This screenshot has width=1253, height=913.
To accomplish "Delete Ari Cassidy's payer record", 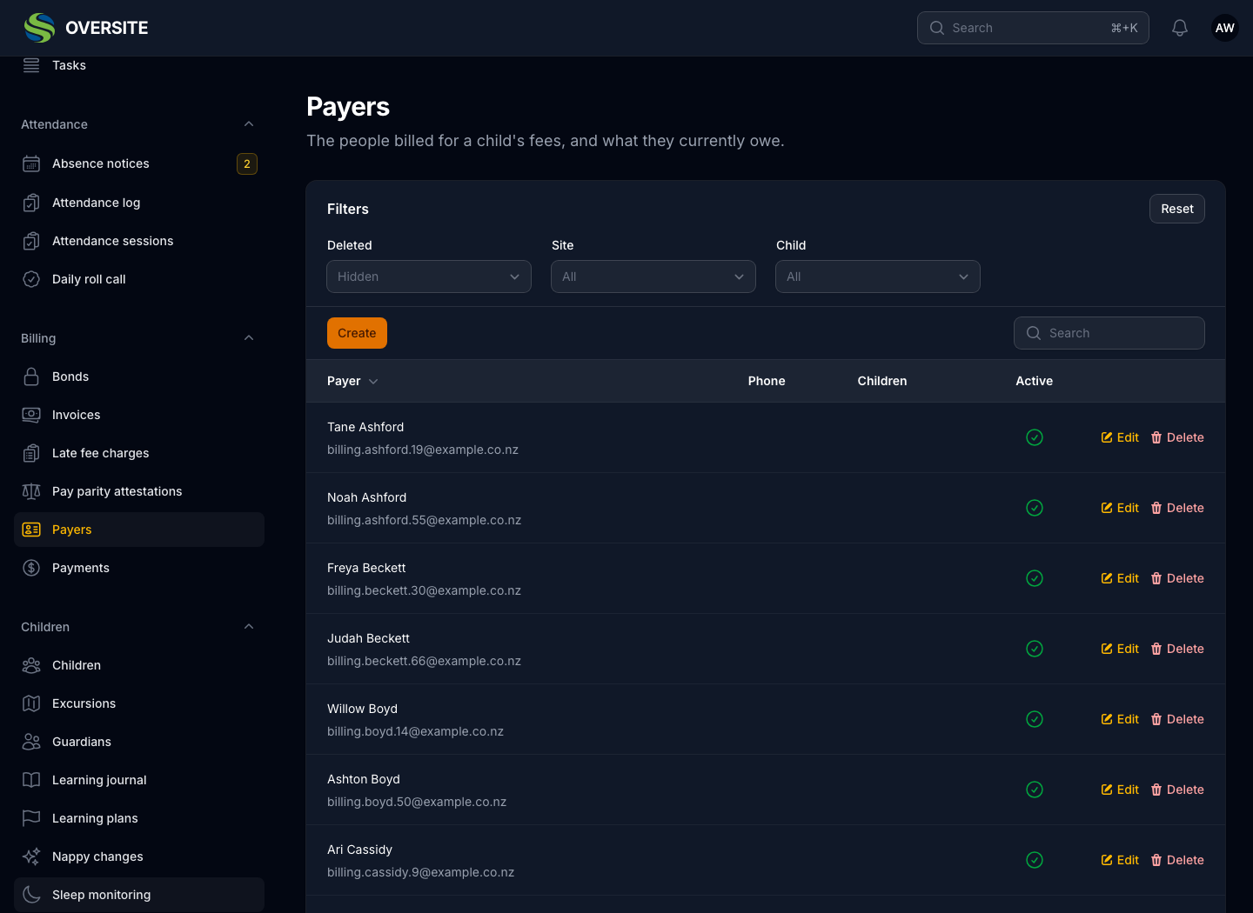I will point(1177,860).
